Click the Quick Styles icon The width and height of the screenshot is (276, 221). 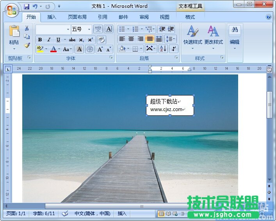(192, 31)
